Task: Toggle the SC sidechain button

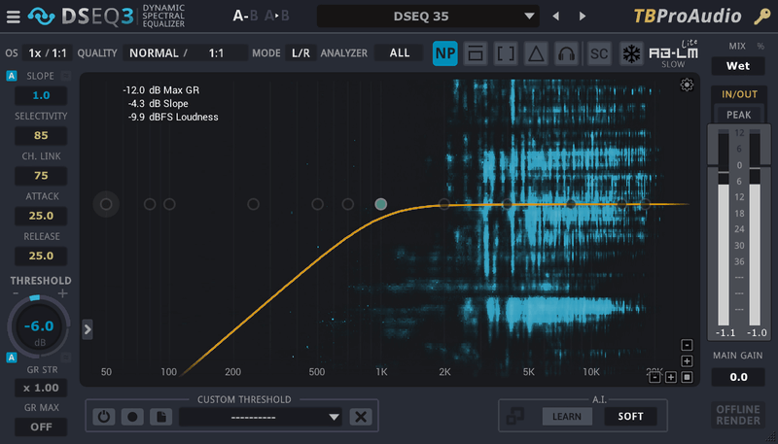Action: click(x=599, y=53)
